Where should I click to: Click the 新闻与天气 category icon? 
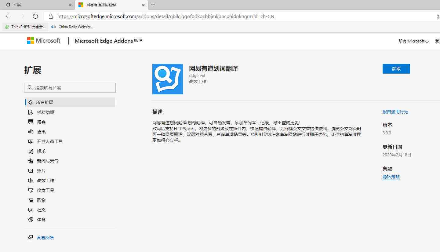coord(31,161)
